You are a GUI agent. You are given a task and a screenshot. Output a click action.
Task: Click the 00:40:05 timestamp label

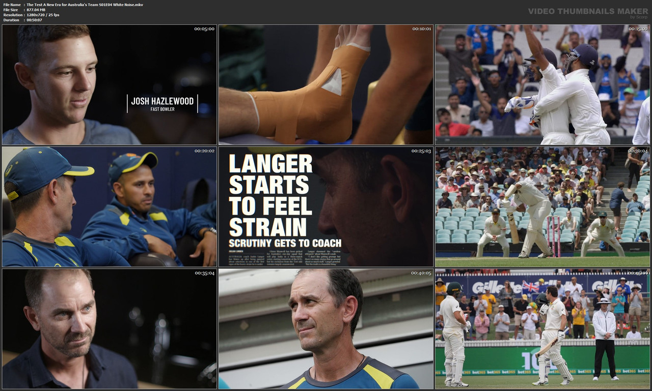(x=421, y=273)
